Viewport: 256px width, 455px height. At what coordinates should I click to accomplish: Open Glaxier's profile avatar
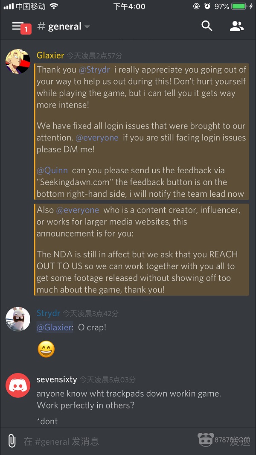point(18,61)
